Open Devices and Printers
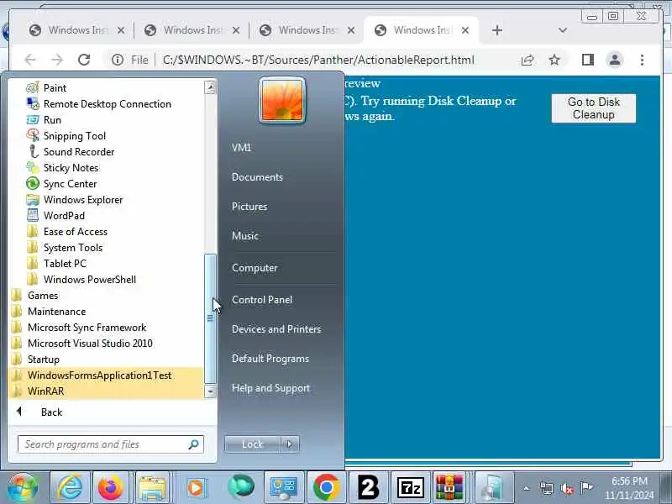Viewport: 672px width, 504px height. point(276,329)
